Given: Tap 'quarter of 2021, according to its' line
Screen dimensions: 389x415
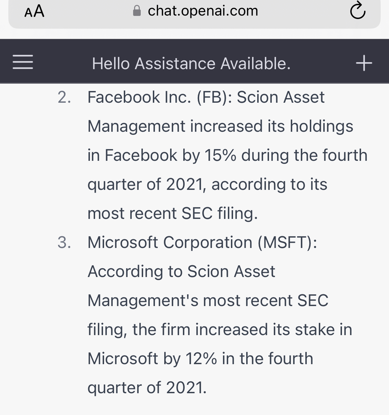Looking at the screenshot, I should pos(207,184).
